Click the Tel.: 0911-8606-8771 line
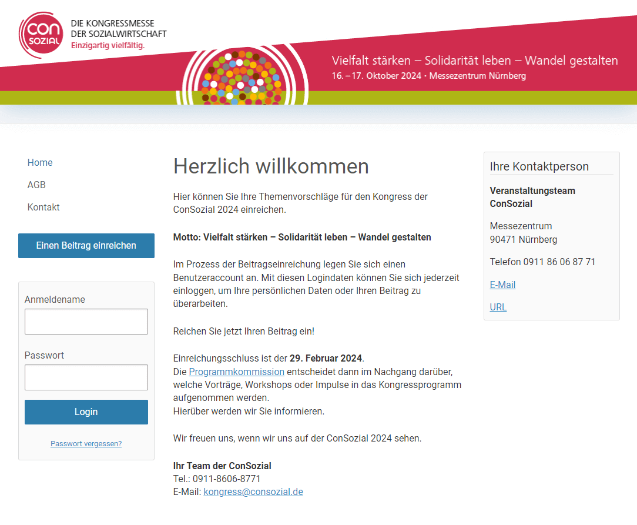 [217, 479]
